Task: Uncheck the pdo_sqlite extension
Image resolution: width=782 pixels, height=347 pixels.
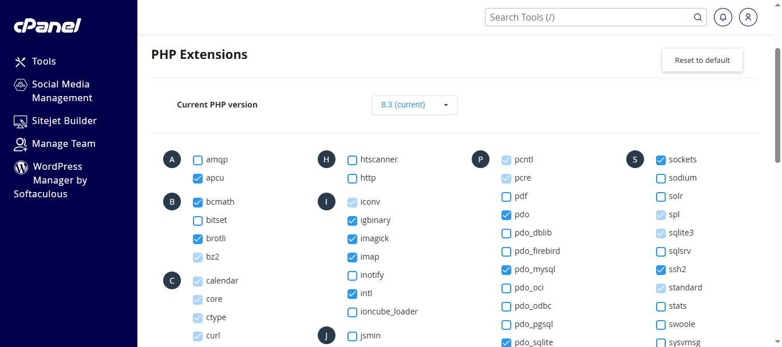Action: tap(506, 343)
